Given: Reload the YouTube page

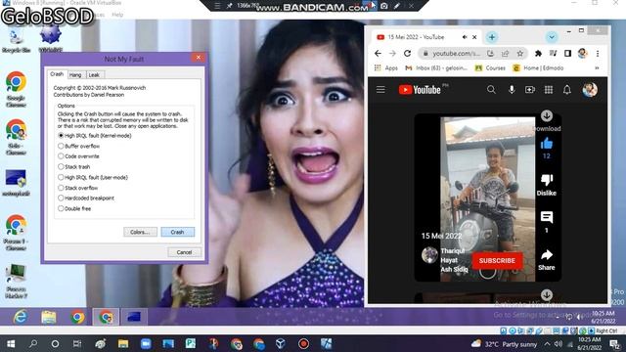Looking at the screenshot, I should (407, 53).
